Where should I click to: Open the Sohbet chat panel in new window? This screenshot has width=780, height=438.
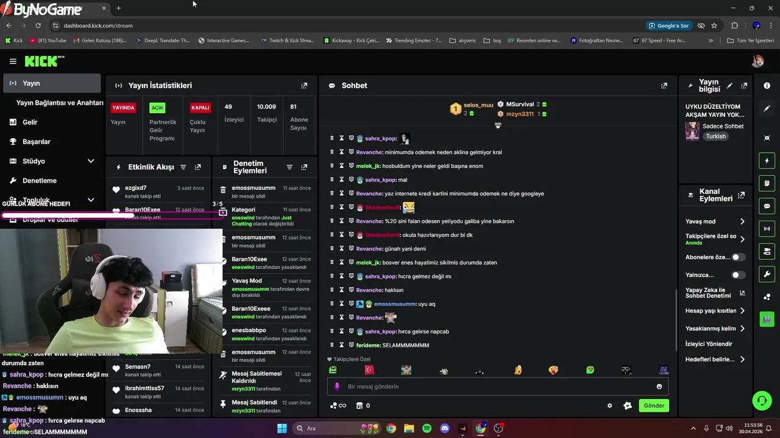(664, 86)
